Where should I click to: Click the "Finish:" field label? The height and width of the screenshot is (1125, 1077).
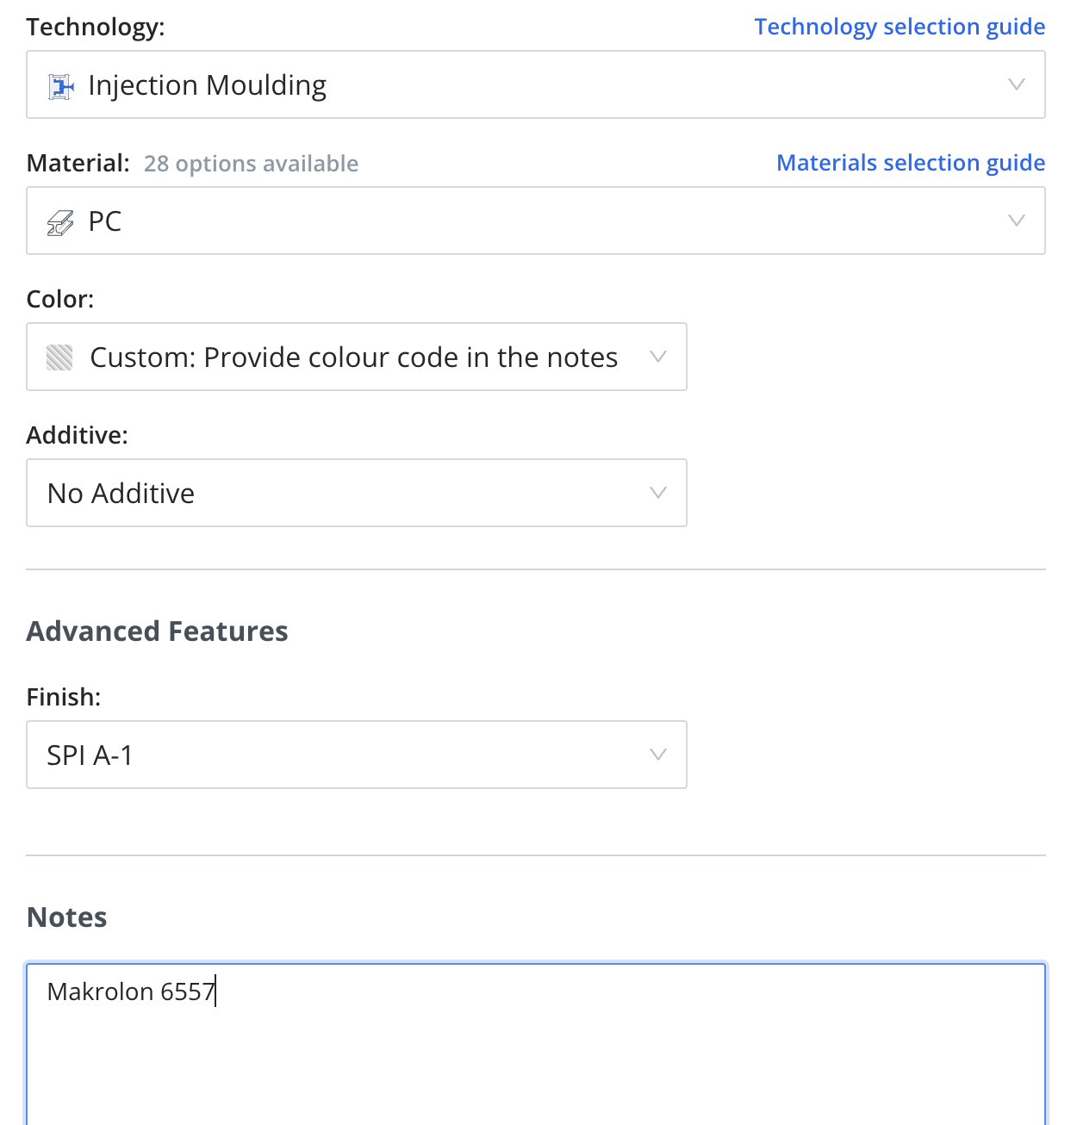pyautogui.click(x=64, y=697)
